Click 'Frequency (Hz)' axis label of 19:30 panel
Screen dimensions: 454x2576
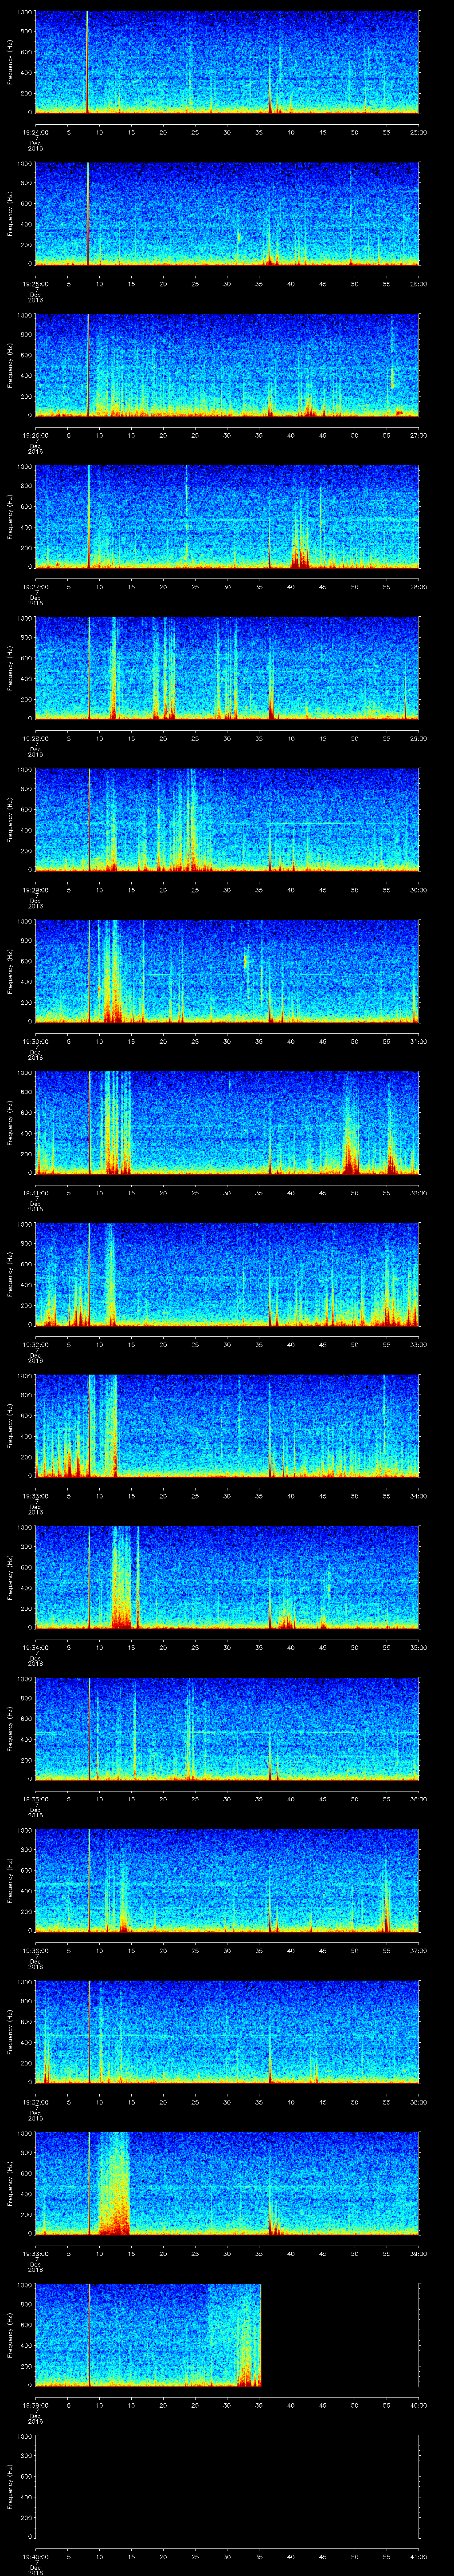click(10, 971)
